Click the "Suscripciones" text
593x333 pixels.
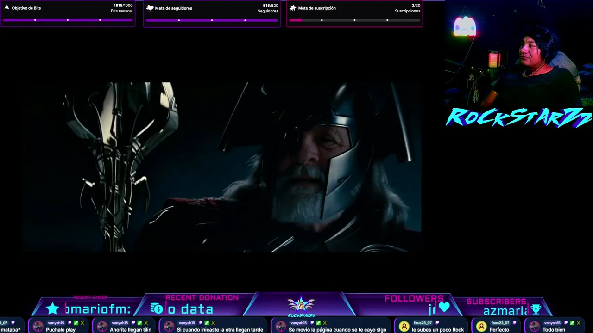click(x=408, y=11)
